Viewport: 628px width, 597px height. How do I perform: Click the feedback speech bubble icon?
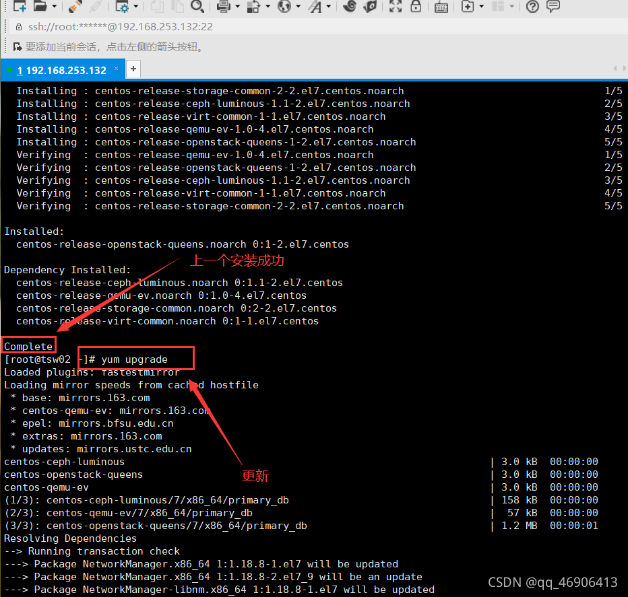tap(553, 6)
